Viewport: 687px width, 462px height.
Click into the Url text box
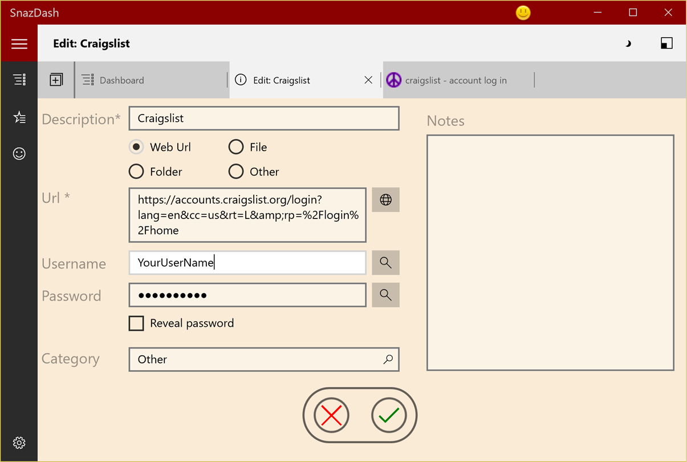(247, 215)
